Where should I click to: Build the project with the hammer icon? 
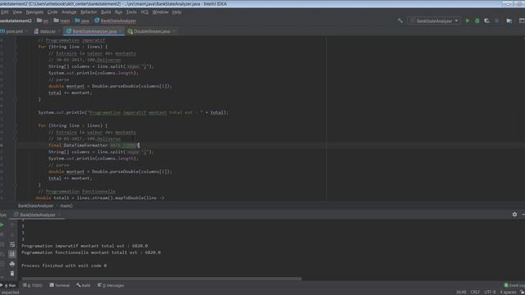click(x=400, y=20)
